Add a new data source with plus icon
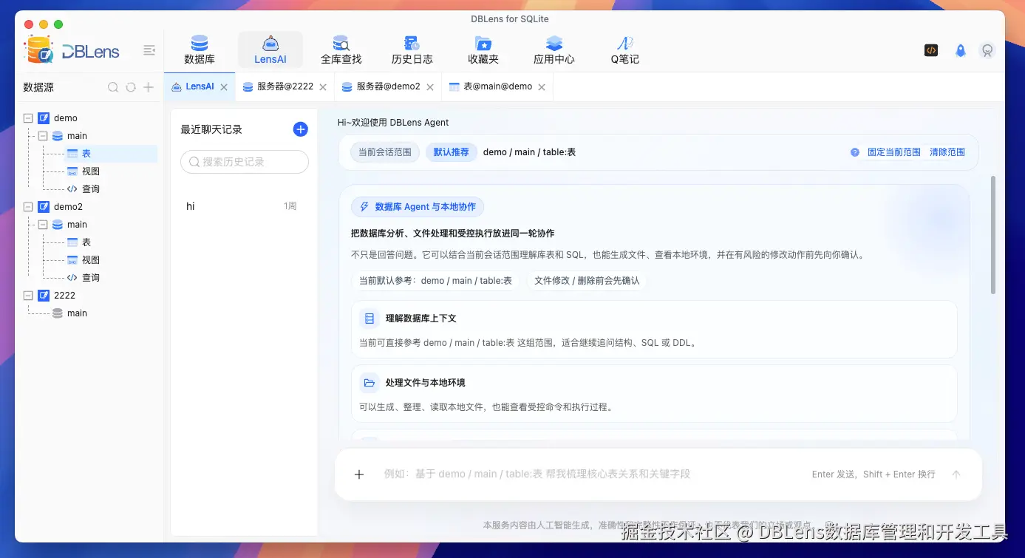The height and width of the screenshot is (558, 1025). tap(149, 87)
